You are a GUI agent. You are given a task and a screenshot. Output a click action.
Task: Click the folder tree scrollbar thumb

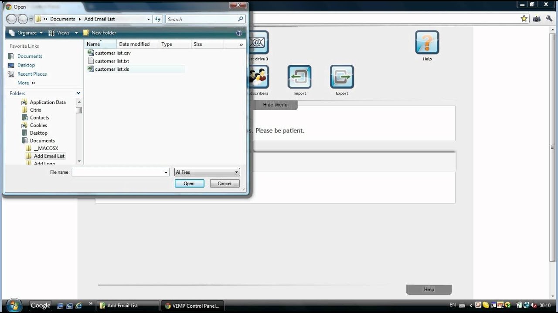[79, 110]
